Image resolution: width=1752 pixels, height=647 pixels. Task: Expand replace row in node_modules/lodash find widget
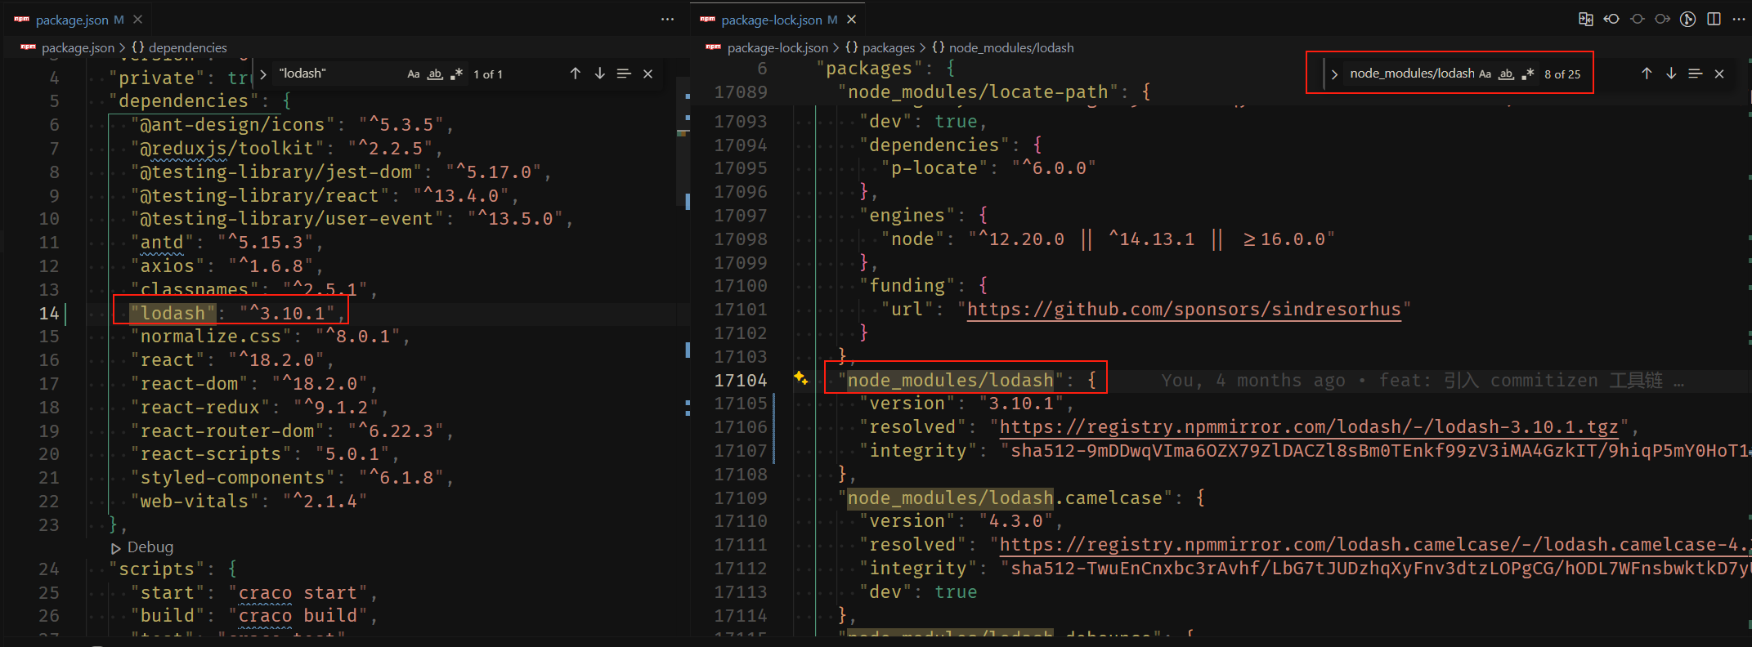pyautogui.click(x=1334, y=74)
